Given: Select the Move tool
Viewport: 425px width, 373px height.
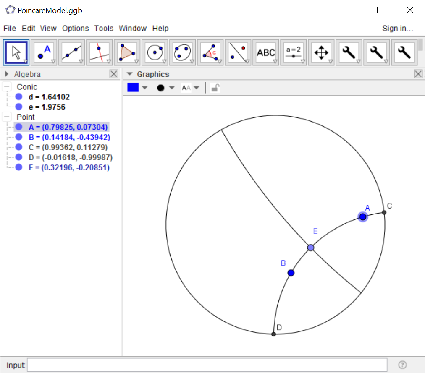Looking at the screenshot, I should click(x=16, y=52).
